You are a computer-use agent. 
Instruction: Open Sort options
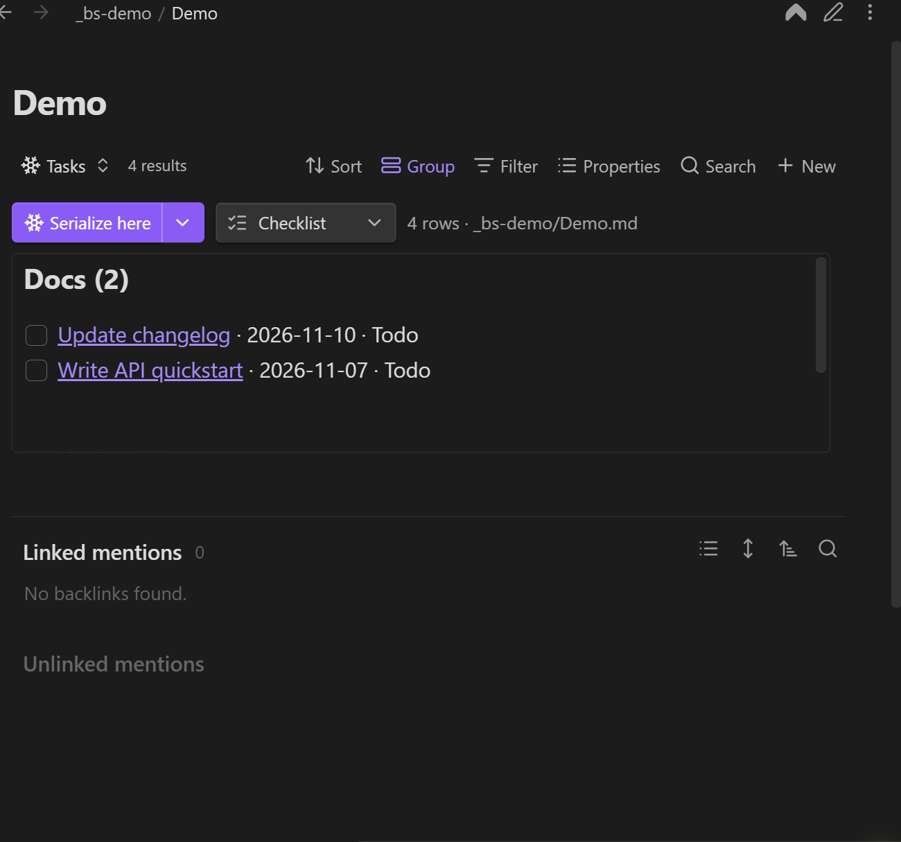click(334, 166)
